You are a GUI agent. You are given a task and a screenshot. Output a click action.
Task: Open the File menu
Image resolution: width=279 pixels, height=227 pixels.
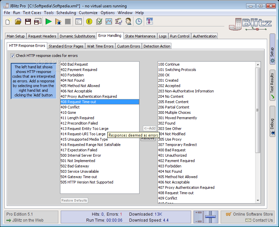click(x=7, y=13)
